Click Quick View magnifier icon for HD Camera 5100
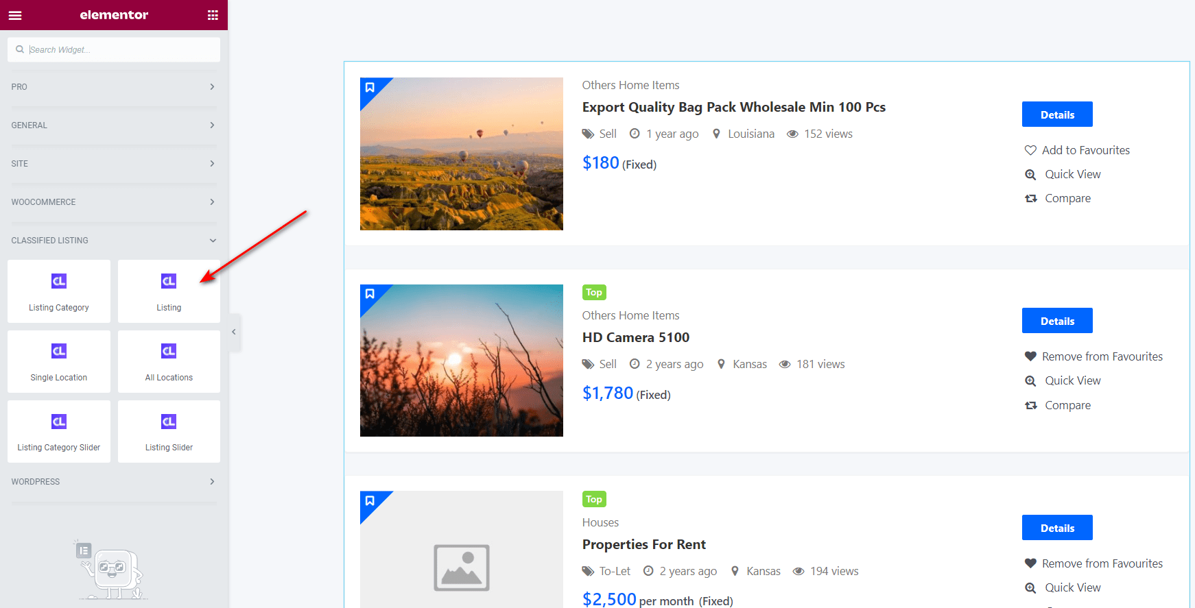Screen dimensions: 1195x608 [x=1030, y=380]
